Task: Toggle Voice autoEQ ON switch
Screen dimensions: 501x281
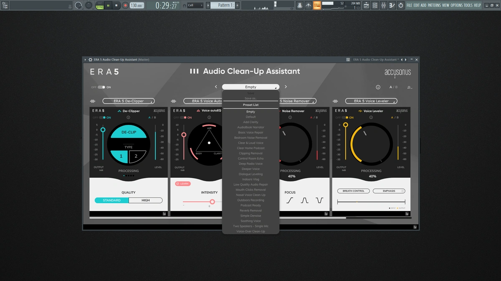Action: pyautogui.click(x=183, y=118)
